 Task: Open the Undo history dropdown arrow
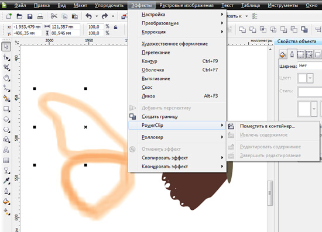97,16
